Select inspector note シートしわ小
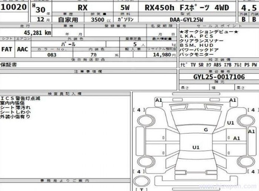The height and width of the screenshot is (191, 259). tap(15, 112)
